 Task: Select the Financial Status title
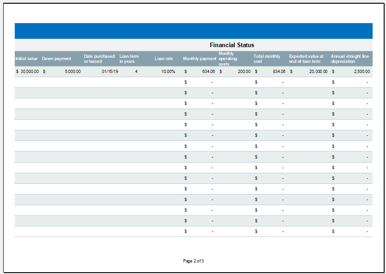(232, 45)
